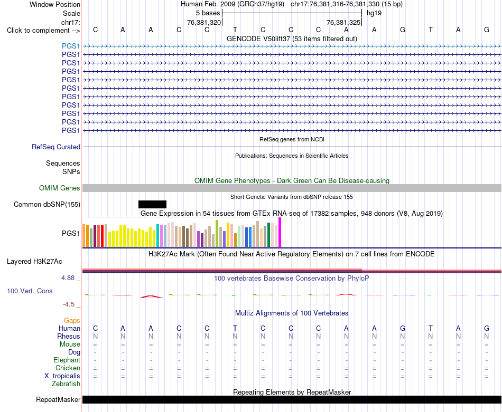Click the H3K27Ac Mark track title
This screenshot has height=412, width=502.
pyautogui.click(x=292, y=254)
